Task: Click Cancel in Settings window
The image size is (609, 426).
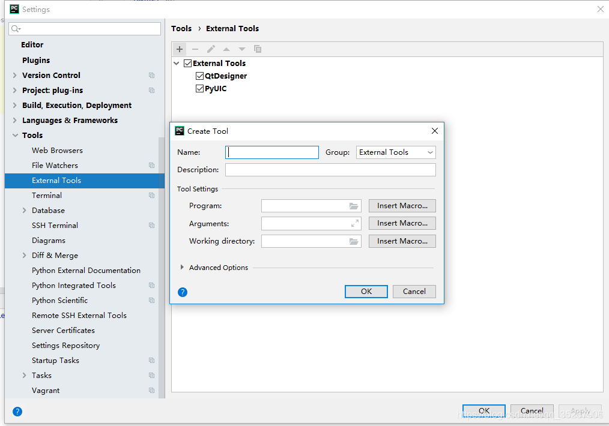Action: 532,411
